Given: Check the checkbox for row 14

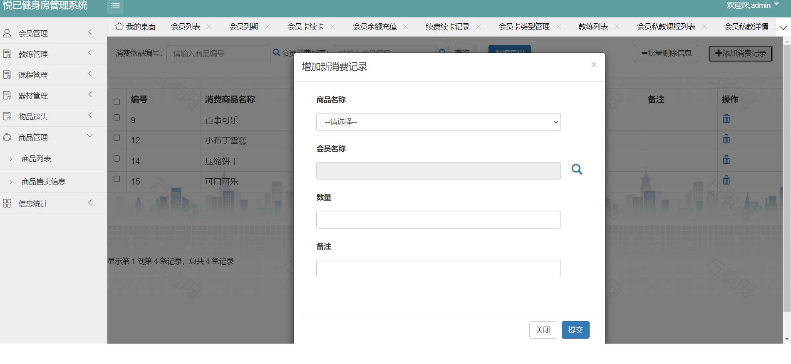Looking at the screenshot, I should (x=117, y=159).
